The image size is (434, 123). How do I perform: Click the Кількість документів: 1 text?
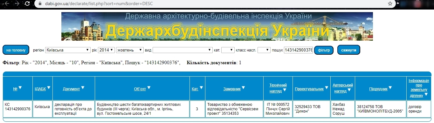tap(214, 63)
